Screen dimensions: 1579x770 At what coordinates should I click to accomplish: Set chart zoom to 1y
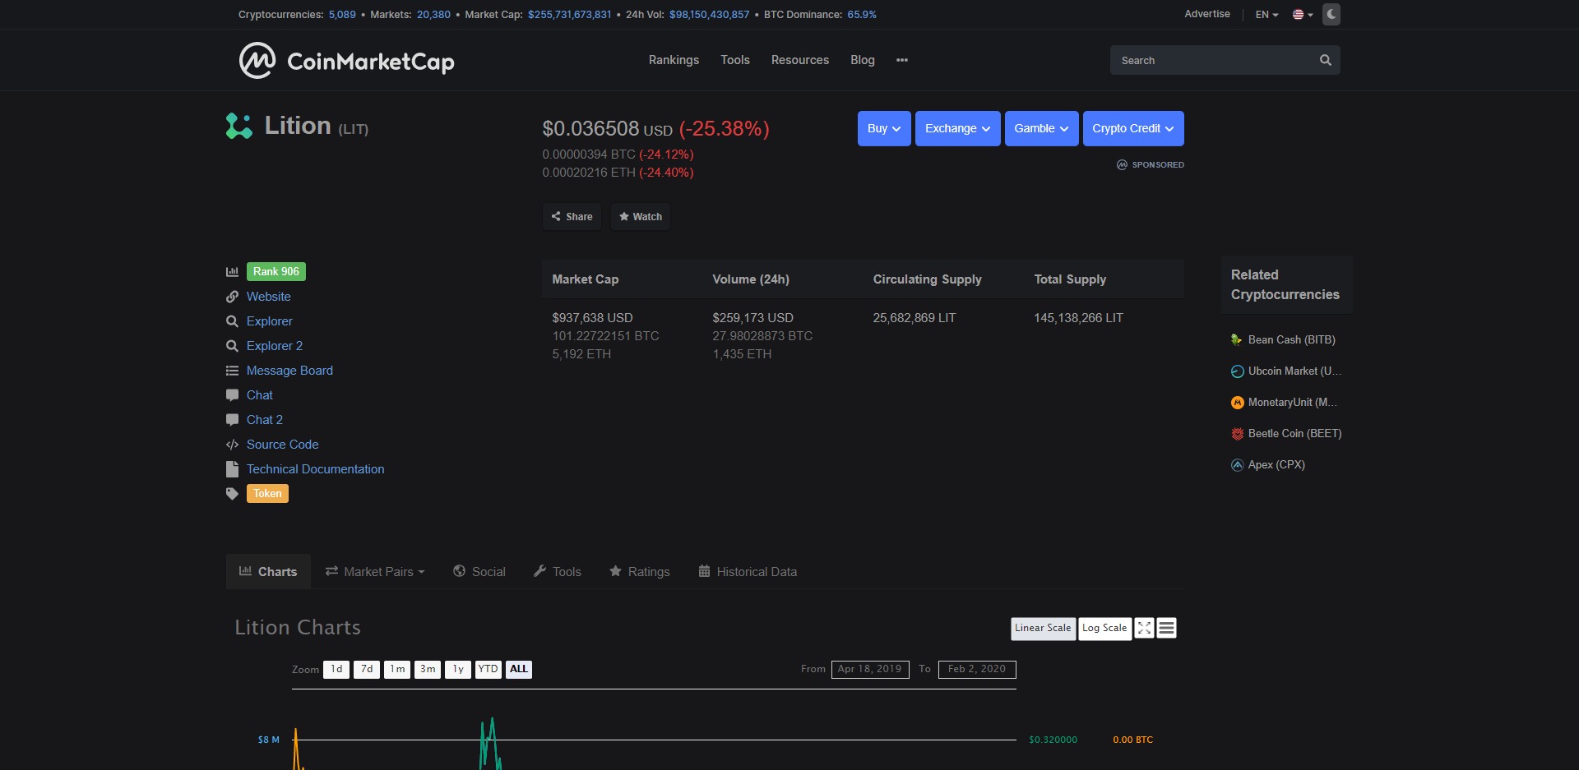point(458,669)
